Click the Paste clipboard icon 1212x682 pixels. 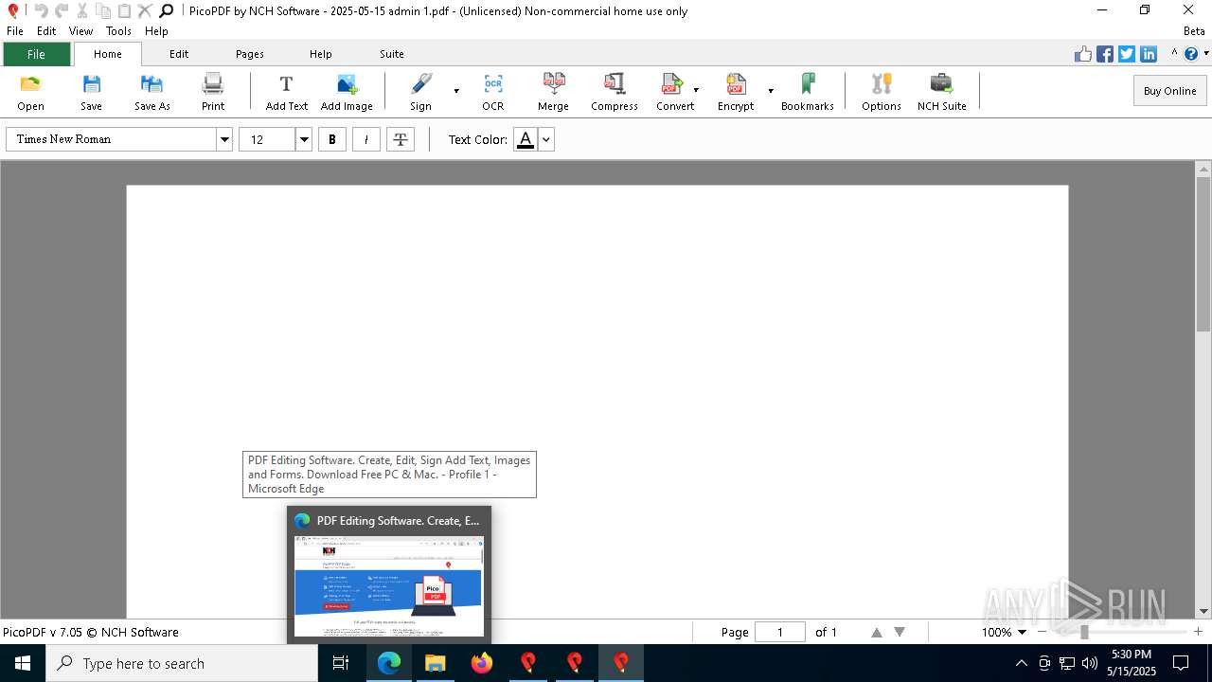[124, 10]
